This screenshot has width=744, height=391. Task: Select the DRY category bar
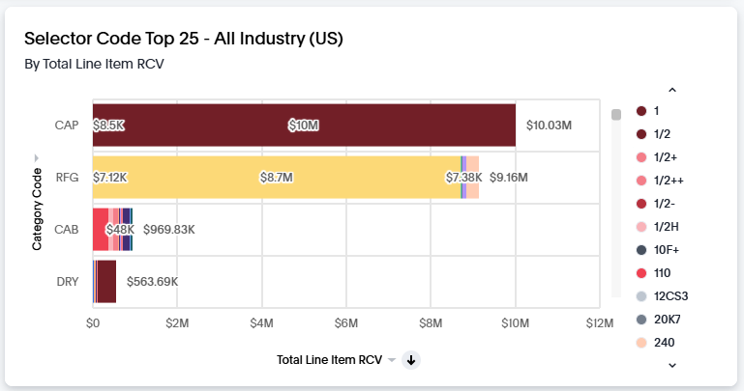coord(105,282)
